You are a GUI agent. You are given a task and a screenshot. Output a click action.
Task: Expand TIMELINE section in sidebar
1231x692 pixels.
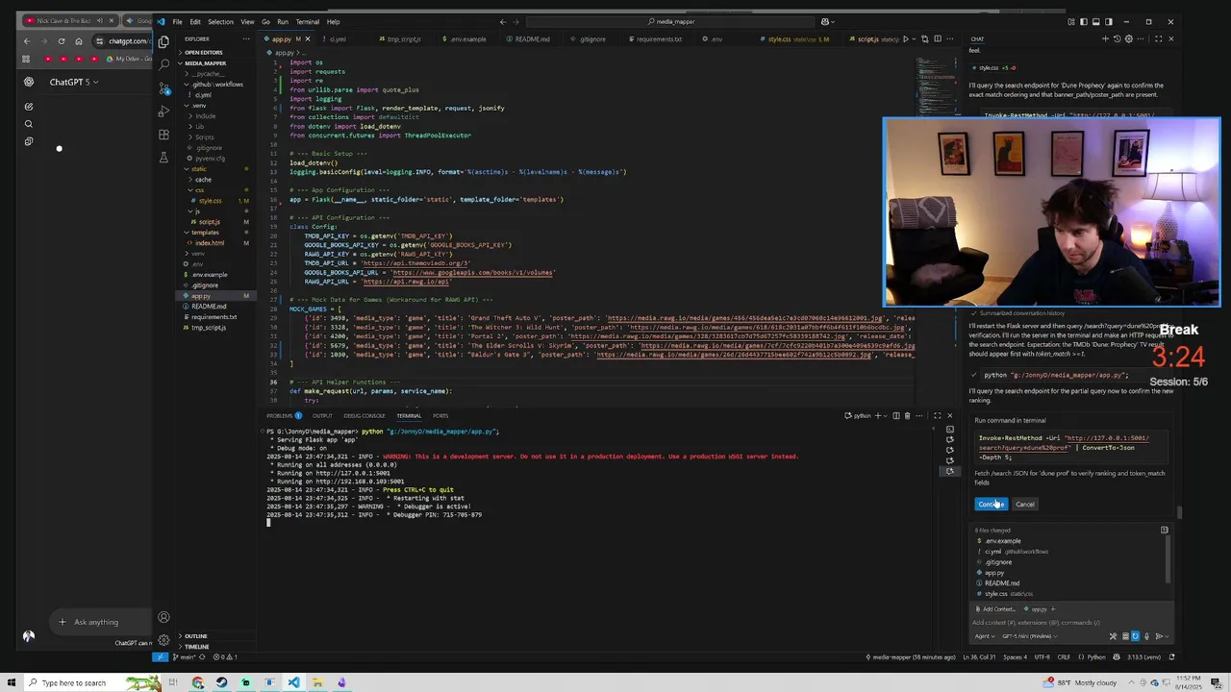tap(196, 647)
